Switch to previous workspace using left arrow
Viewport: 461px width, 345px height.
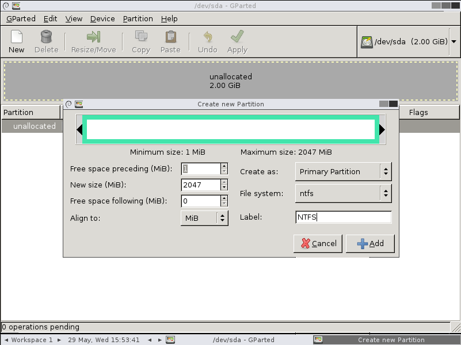[x=6, y=340]
